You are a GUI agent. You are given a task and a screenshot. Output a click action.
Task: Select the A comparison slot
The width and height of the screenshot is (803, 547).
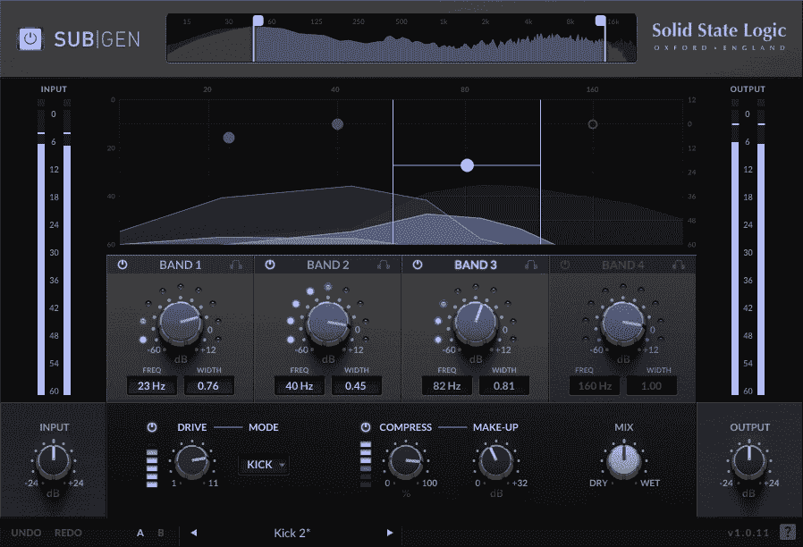pyautogui.click(x=140, y=532)
